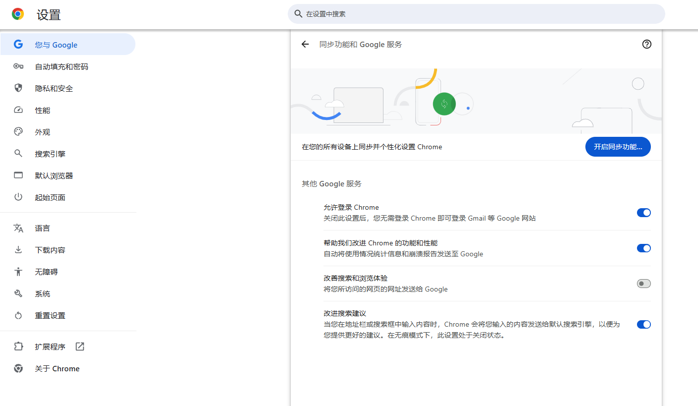The image size is (698, 406).
Task: Click the magnifier icon for 搜索引擎
Action: tap(18, 154)
